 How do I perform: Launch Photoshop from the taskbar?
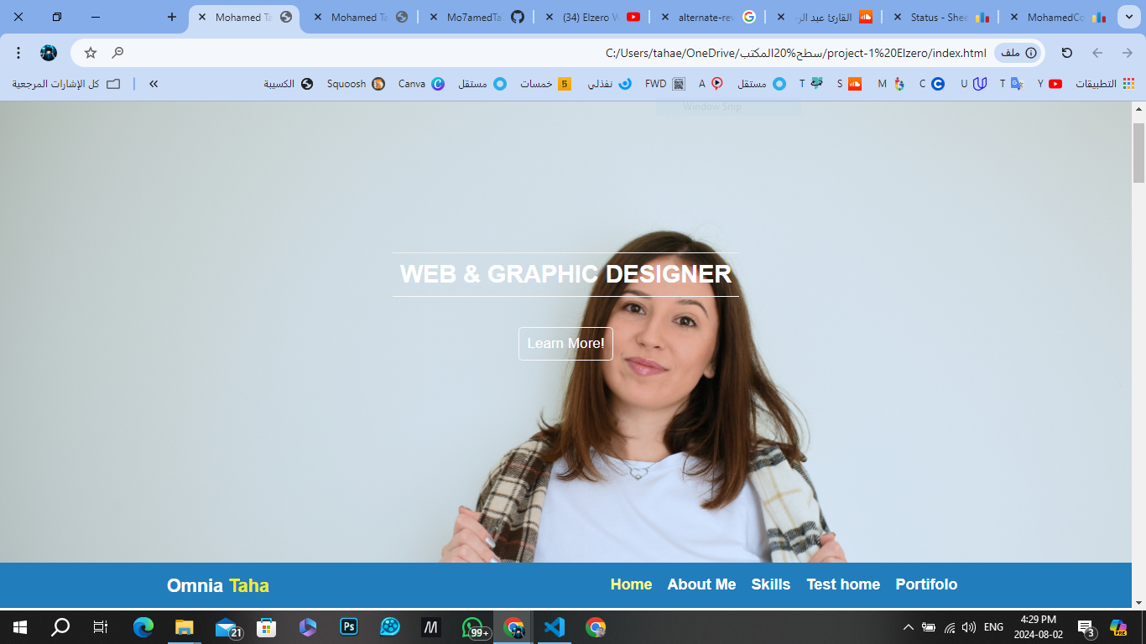click(x=349, y=627)
